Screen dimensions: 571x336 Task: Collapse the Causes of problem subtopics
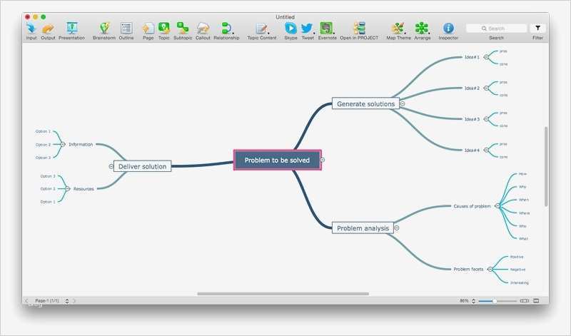[497, 206]
